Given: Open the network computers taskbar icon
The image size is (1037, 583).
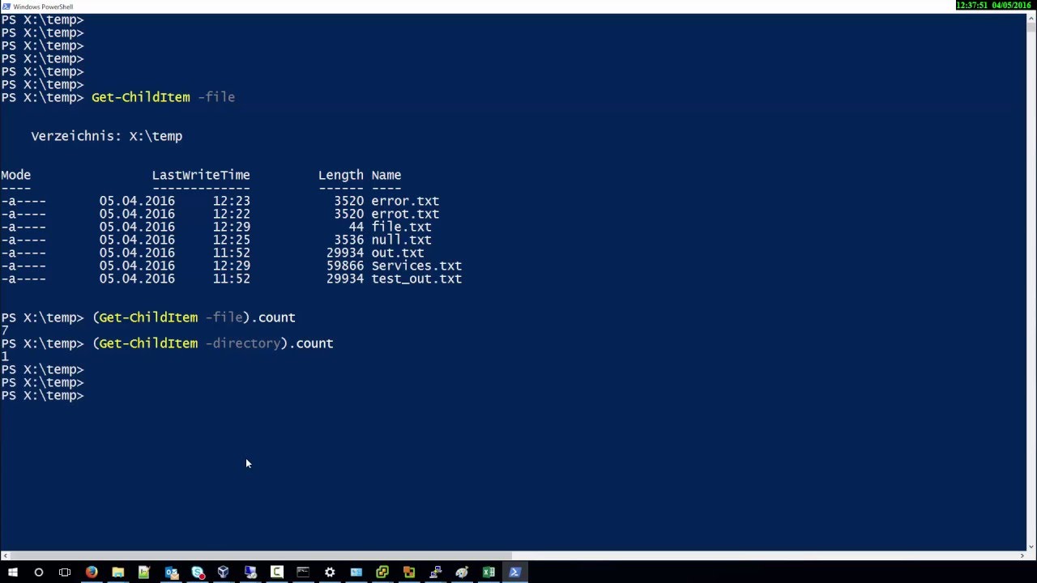Looking at the screenshot, I should tap(435, 572).
